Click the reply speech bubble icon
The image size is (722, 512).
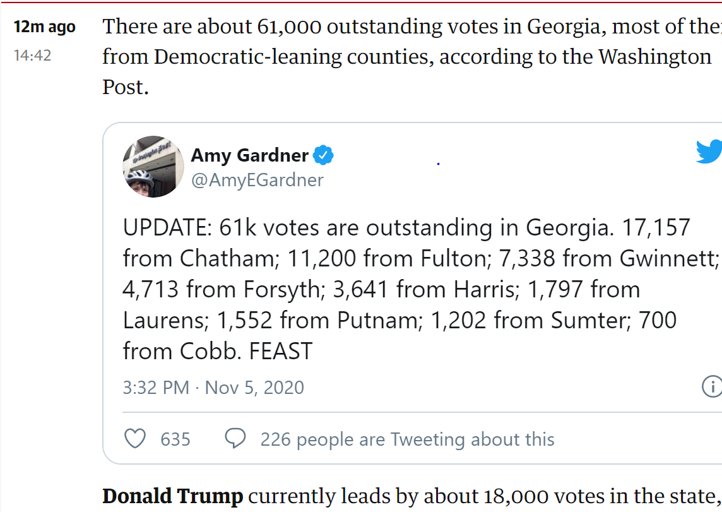click(235, 439)
